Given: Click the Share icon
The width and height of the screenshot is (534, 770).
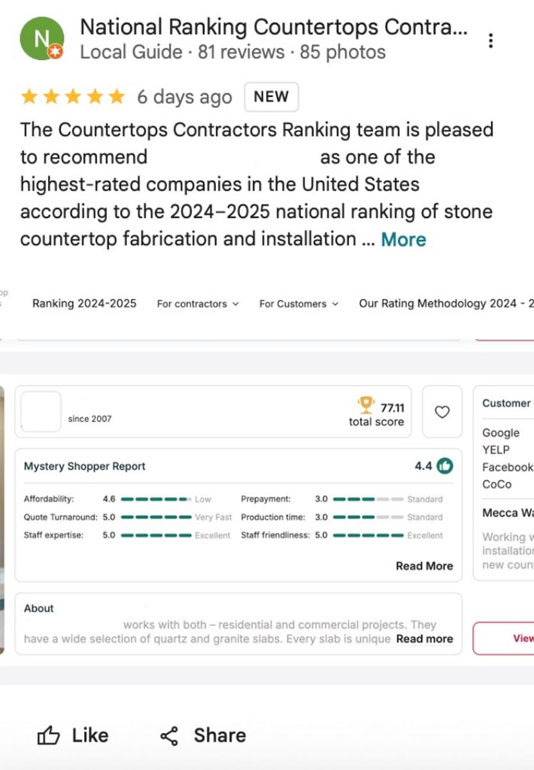Looking at the screenshot, I should 169,735.
